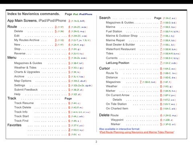
Task: Select the 'Also available in interactive format:' text
Action: click(119, 129)
